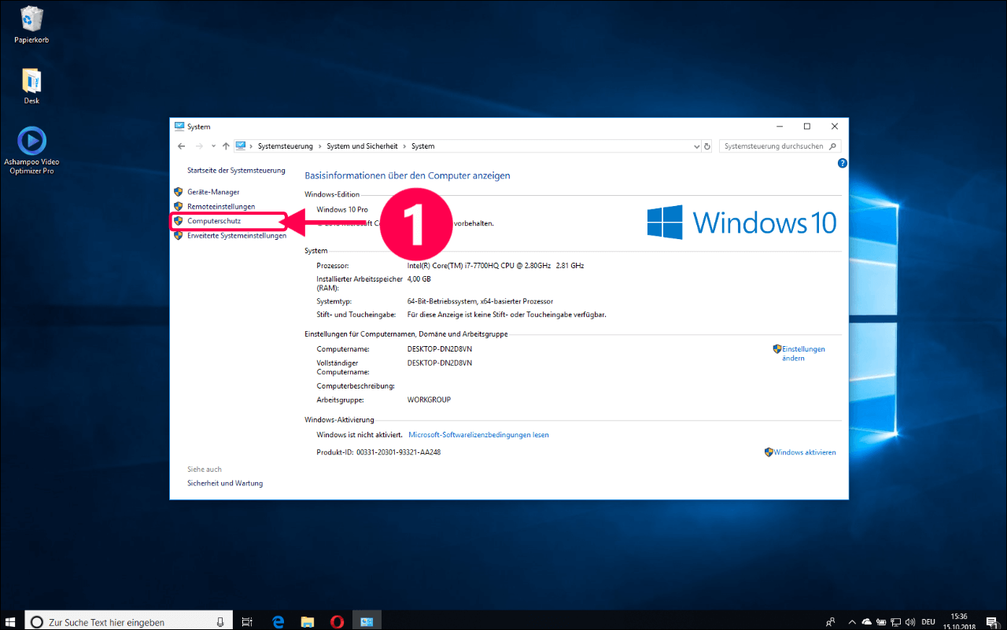The image size is (1007, 630).
Task: Open recent locations dropdown next to forward arrow
Action: [x=212, y=146]
